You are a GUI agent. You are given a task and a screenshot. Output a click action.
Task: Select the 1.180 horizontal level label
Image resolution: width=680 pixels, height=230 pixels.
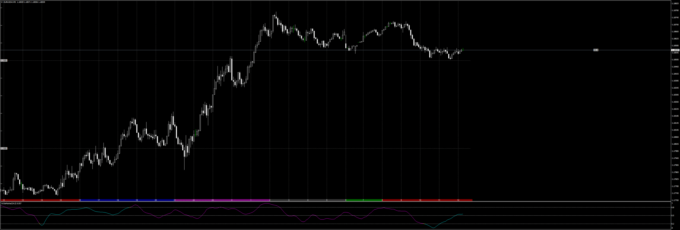(x=4, y=149)
